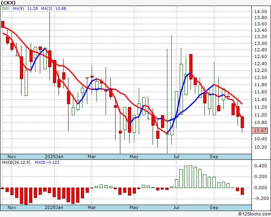The width and height of the screenshot is (271, 217).
Task: Click the rightmost red MACD histogram bar
Action: click(242, 191)
